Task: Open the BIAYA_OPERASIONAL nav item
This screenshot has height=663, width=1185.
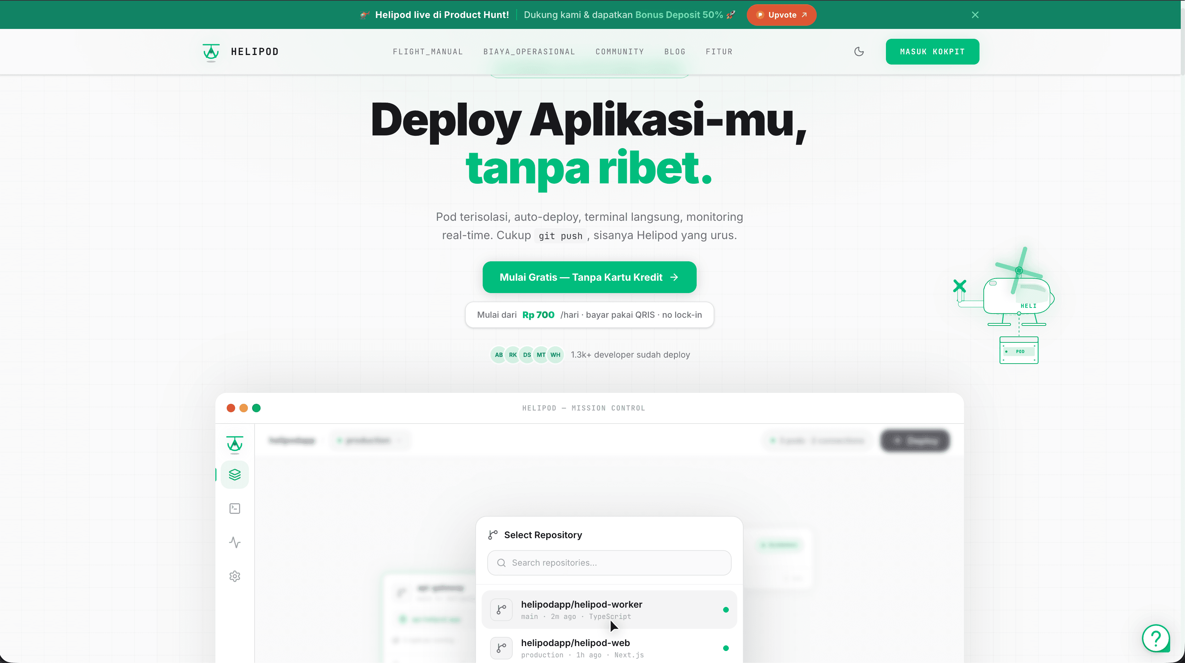Action: click(529, 52)
